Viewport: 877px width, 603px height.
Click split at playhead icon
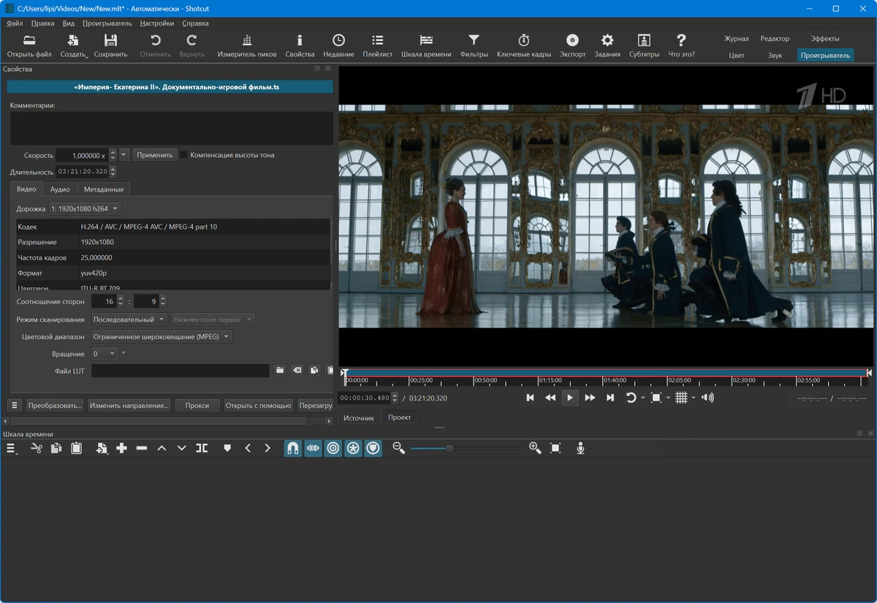tap(202, 448)
